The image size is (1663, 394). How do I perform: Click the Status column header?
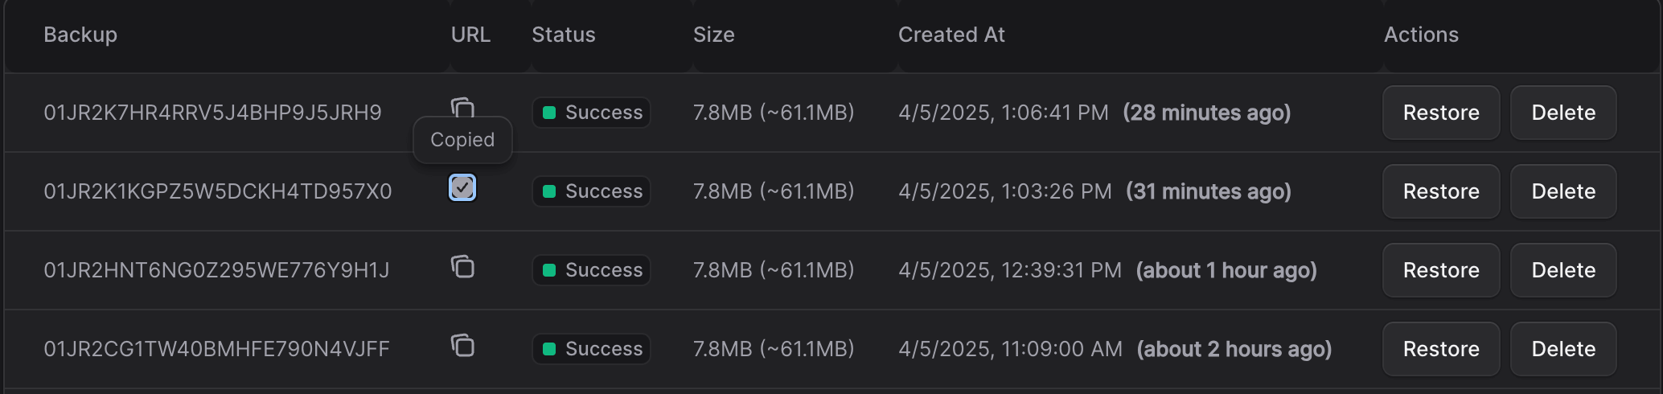point(563,35)
